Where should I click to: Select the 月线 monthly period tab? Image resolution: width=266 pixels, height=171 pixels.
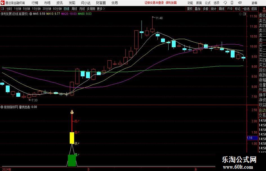pyautogui.click(x=82, y=9)
